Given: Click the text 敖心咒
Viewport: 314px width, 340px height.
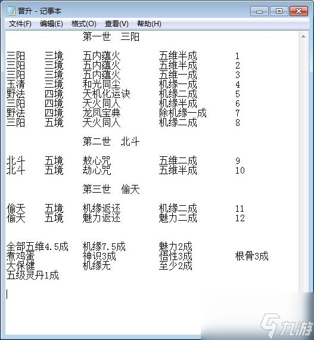Looking at the screenshot, I should pos(97,160).
